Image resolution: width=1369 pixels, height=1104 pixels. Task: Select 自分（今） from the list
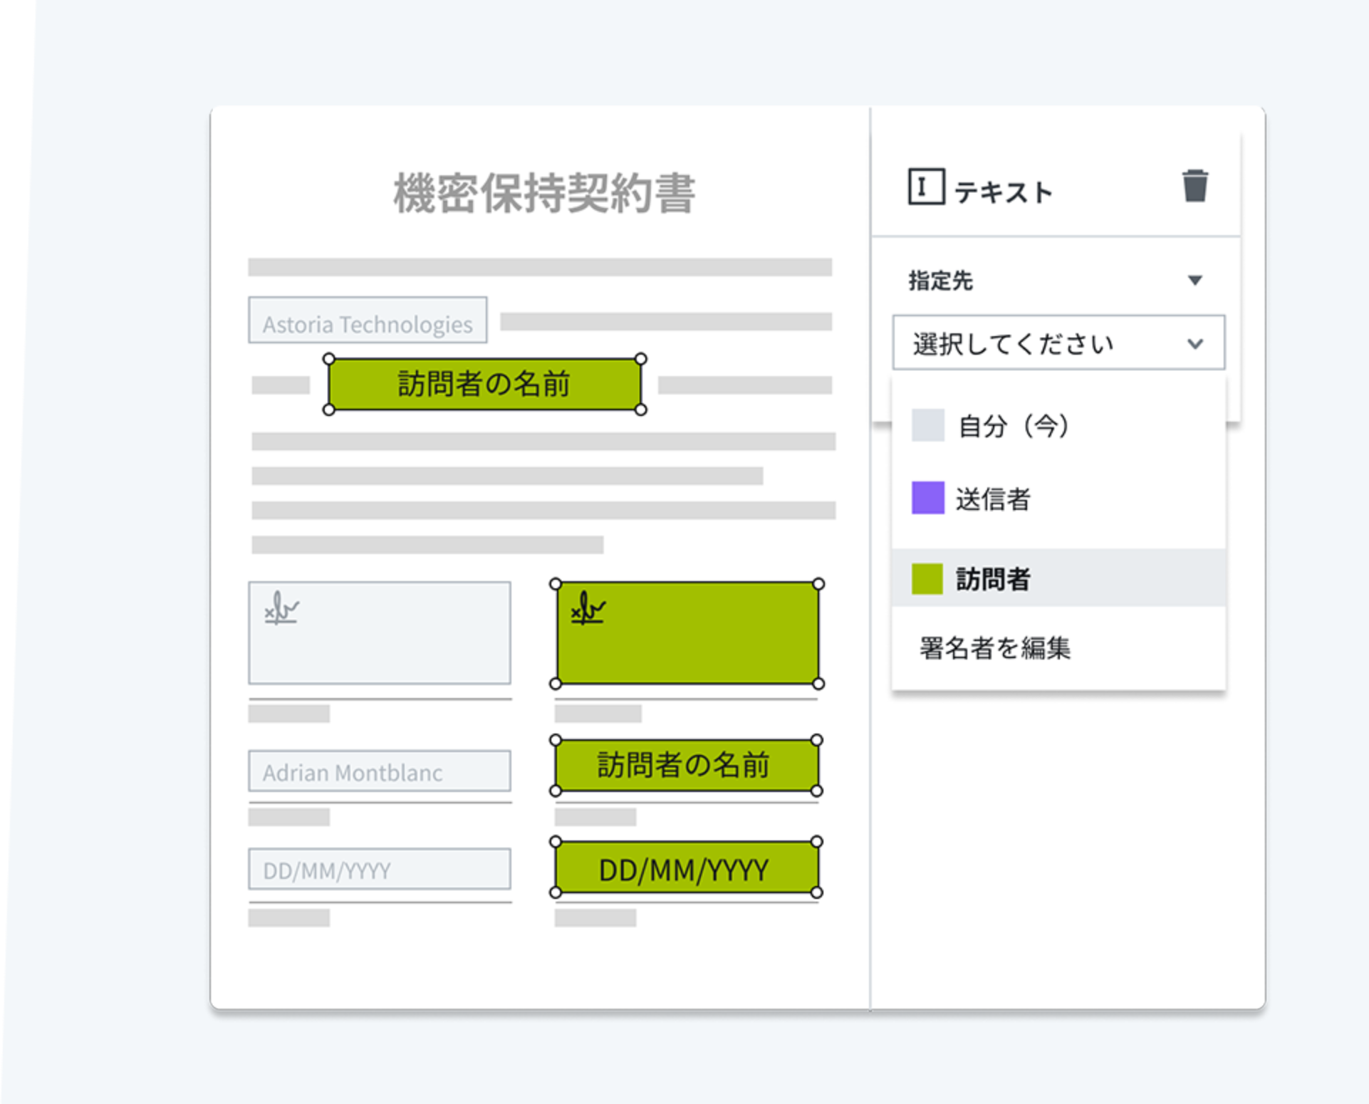pyautogui.click(x=1013, y=426)
